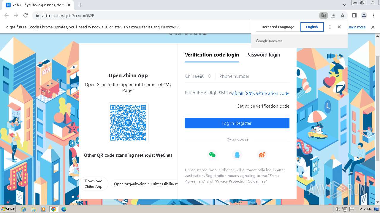This screenshot has width=380, height=213.
Task: Go forward in browser history
Action: coord(16,15)
